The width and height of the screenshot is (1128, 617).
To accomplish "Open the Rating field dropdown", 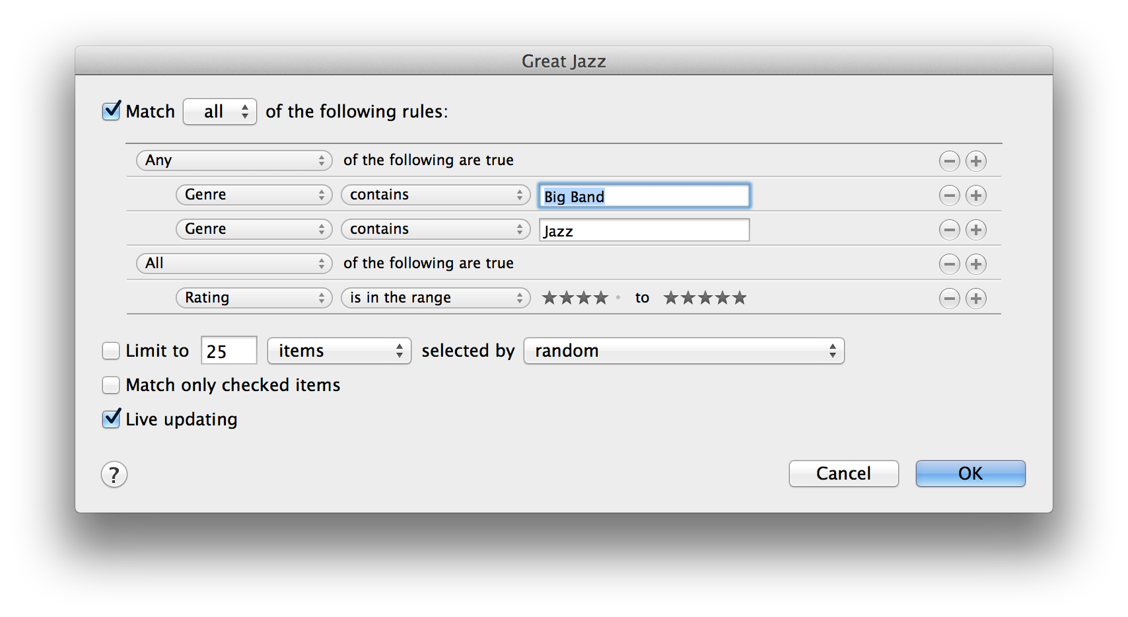I will tap(254, 298).
